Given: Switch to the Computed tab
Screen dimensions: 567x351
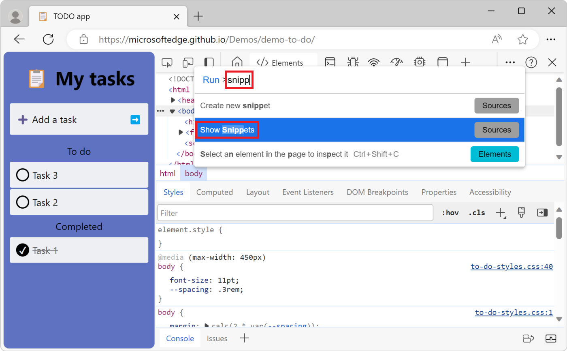Looking at the screenshot, I should (x=215, y=192).
